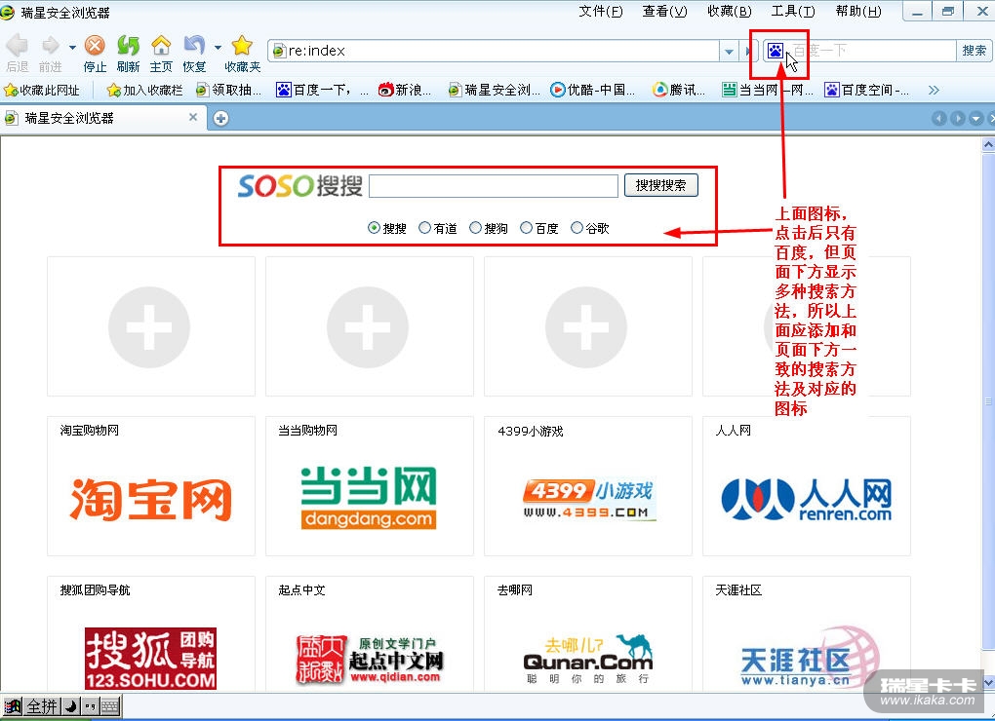Open the Favorites (收藏夹) star icon
Screen dimensions: 995x721
(242, 46)
